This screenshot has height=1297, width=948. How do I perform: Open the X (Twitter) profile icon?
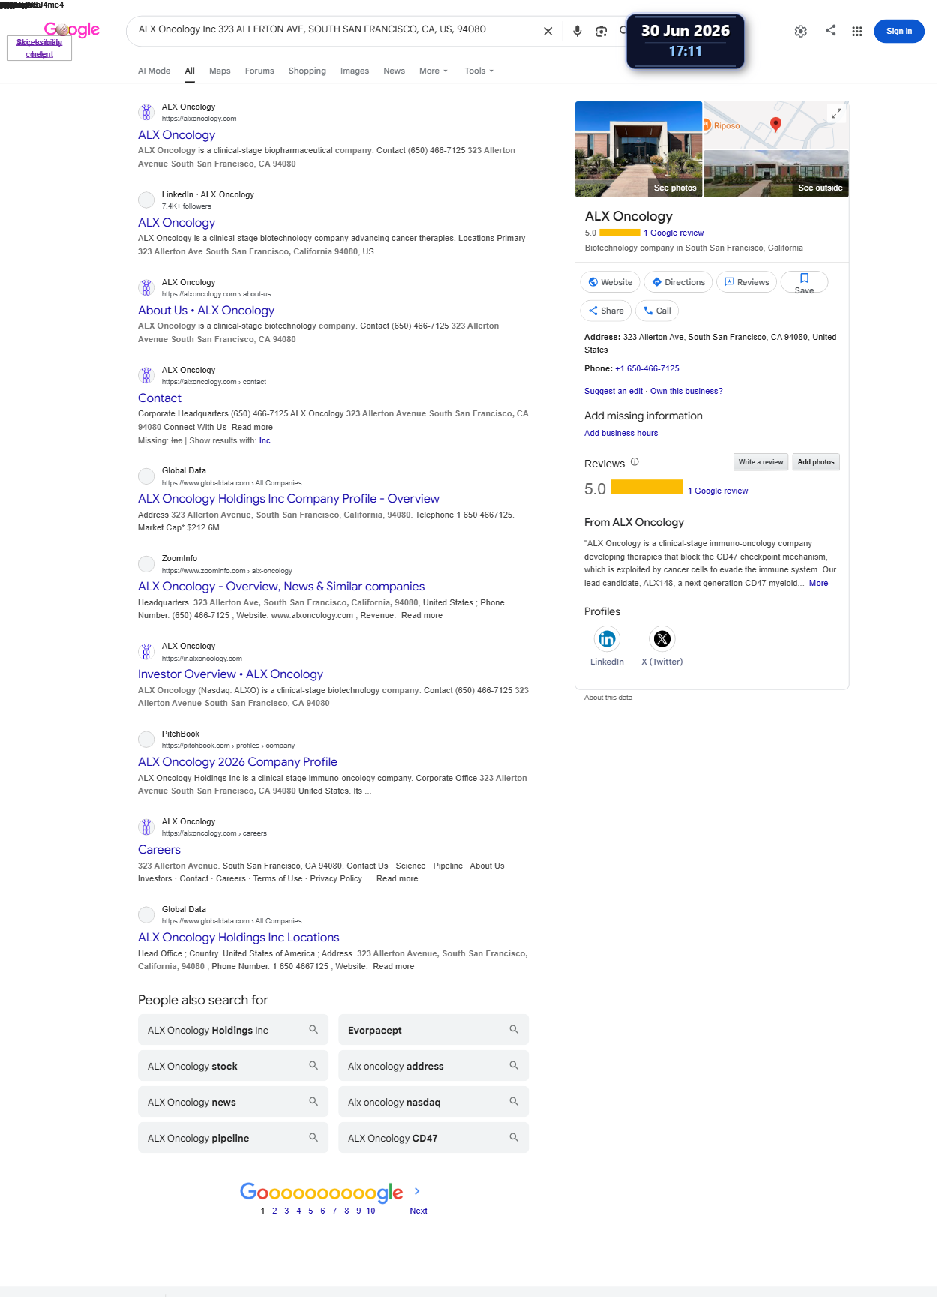click(x=661, y=639)
